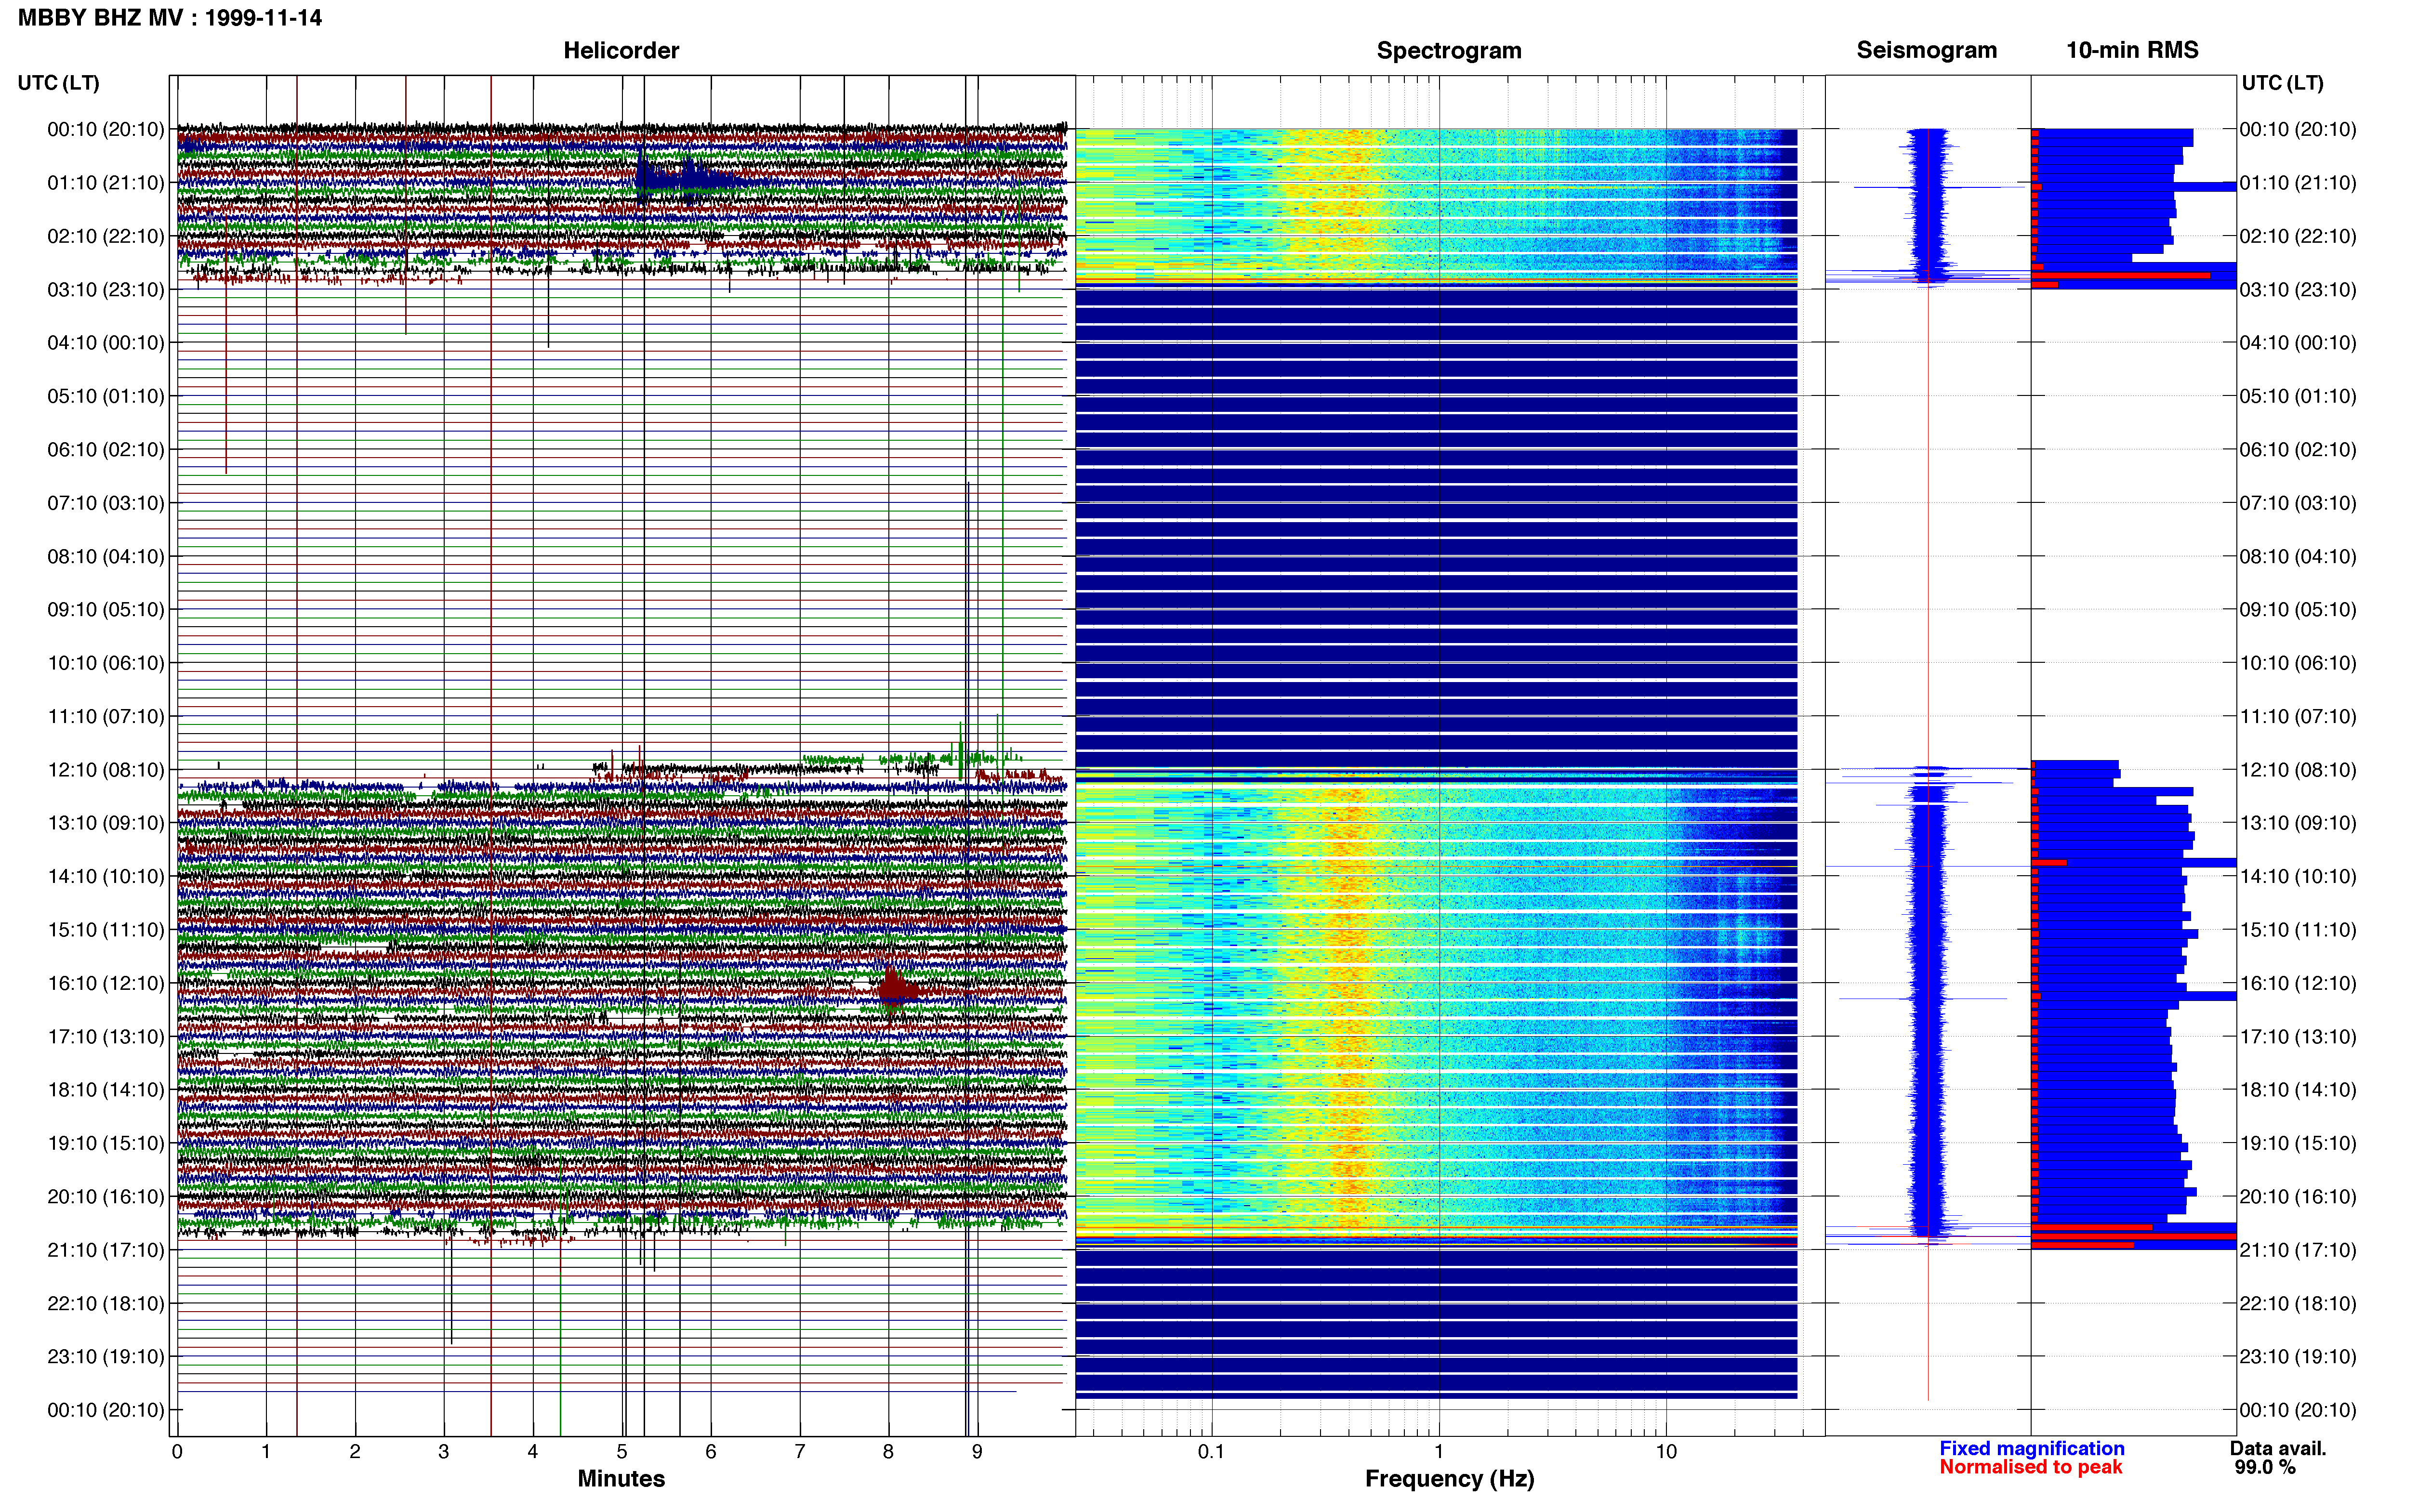This screenshot has height=1512, width=2418.
Task: Click '05:10 (01:10)' on the RMS time axis
Action: (x=2298, y=396)
